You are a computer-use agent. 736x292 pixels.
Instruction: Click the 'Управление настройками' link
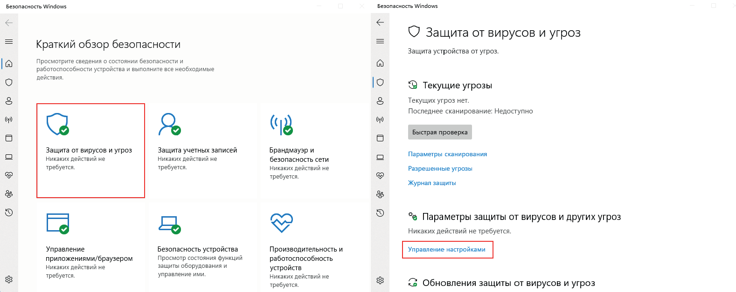(x=446, y=249)
